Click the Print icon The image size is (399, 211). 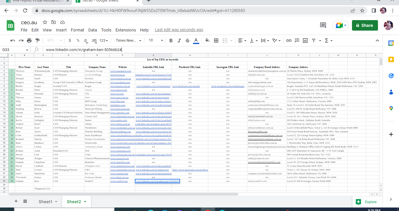click(x=29, y=41)
